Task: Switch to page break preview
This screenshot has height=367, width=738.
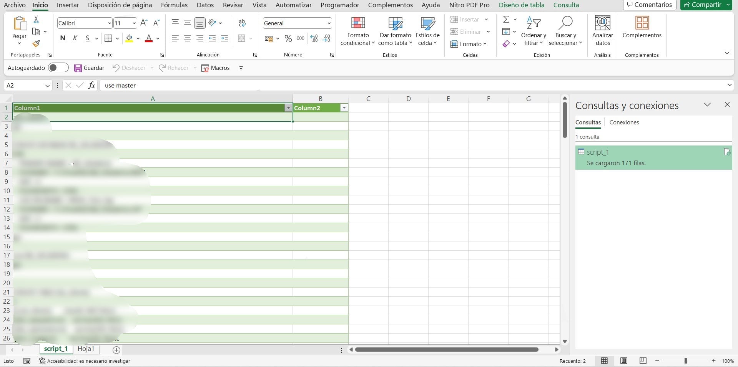Action: point(643,361)
